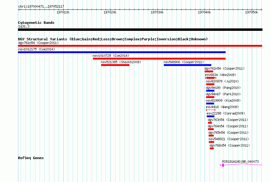
Task: Open dgv766n54 (Cooper2011) variant label
Action: coord(230,145)
